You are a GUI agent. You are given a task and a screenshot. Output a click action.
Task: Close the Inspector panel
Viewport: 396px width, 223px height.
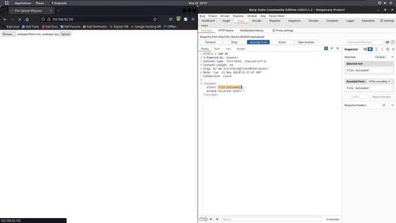[393, 50]
